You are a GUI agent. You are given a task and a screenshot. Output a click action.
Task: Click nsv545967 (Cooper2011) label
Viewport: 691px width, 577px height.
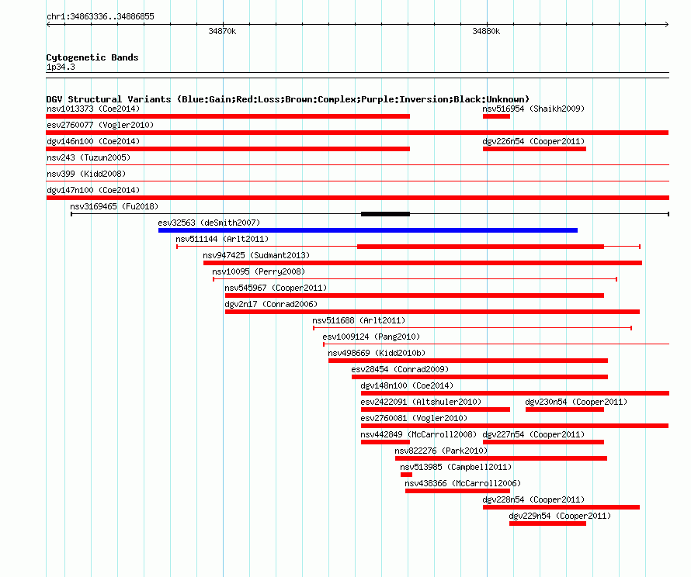click(276, 288)
